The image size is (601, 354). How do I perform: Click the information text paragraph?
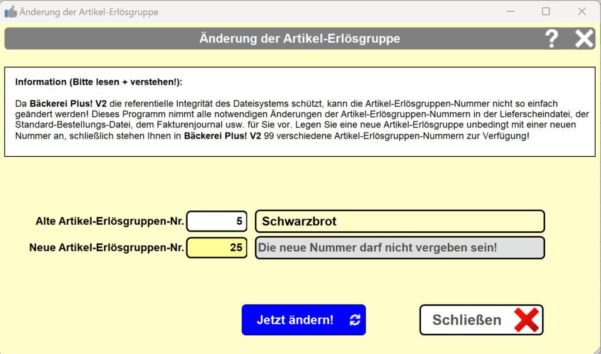299,119
